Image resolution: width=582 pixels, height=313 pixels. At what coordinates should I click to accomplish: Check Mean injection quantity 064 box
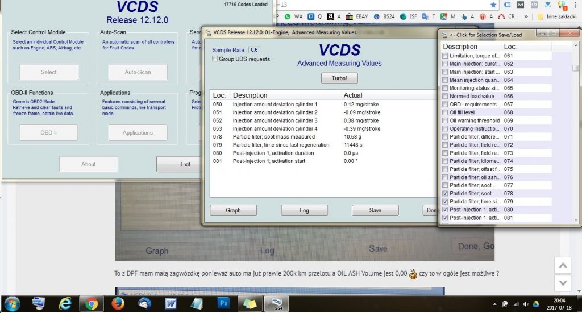pos(445,80)
